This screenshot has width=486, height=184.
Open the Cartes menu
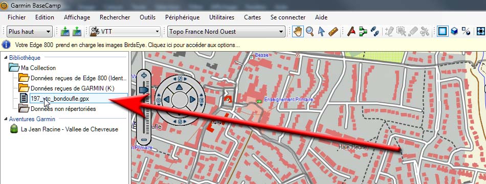coord(252,17)
